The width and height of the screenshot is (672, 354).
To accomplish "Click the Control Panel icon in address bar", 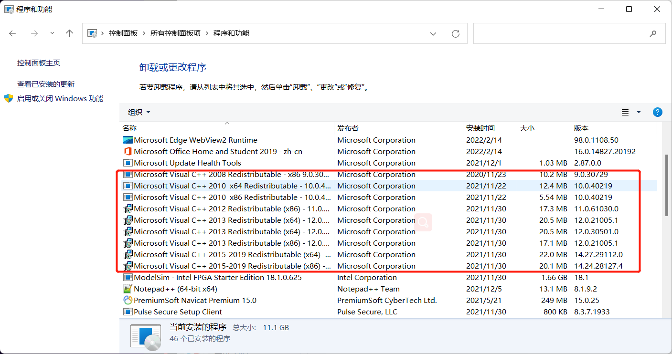I will 92,33.
